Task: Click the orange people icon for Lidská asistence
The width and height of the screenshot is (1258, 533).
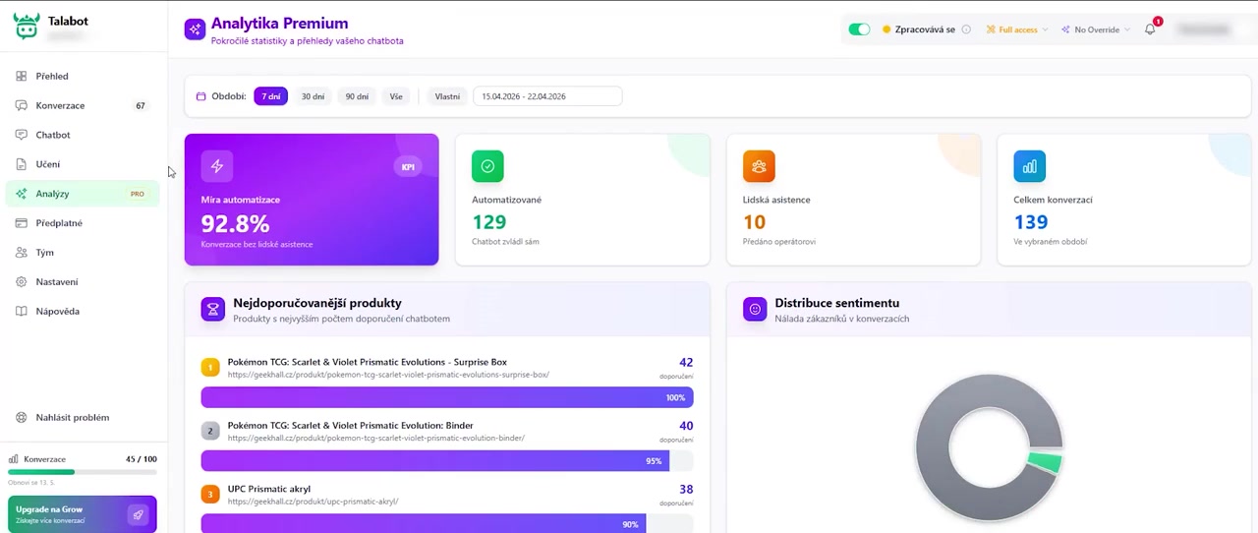Action: pos(759,166)
